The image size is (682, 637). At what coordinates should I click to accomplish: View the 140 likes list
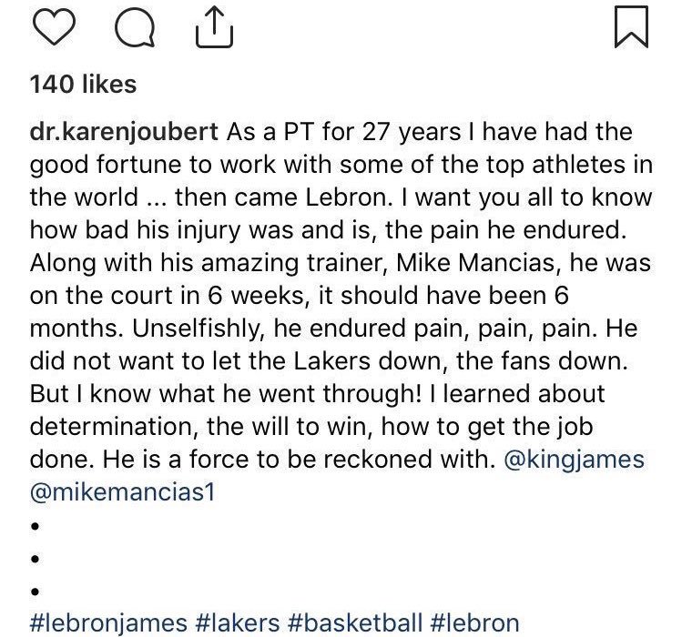tap(83, 85)
